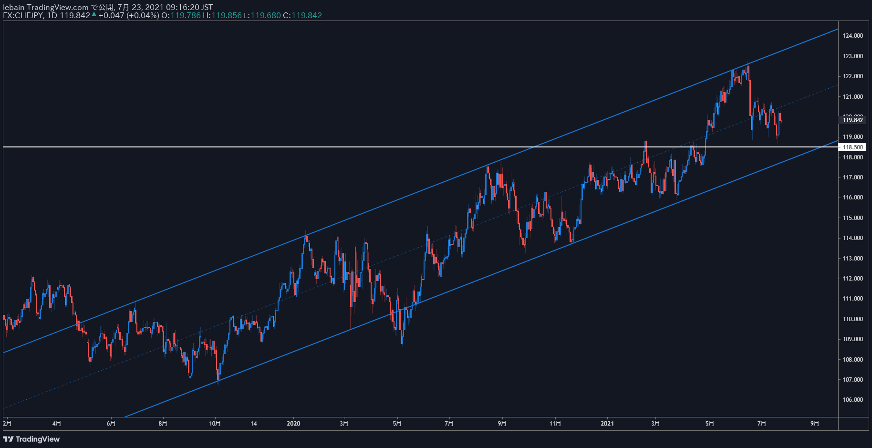Click the 117.000 price axis label
Image resolution: width=872 pixels, height=448 pixels.
853,177
